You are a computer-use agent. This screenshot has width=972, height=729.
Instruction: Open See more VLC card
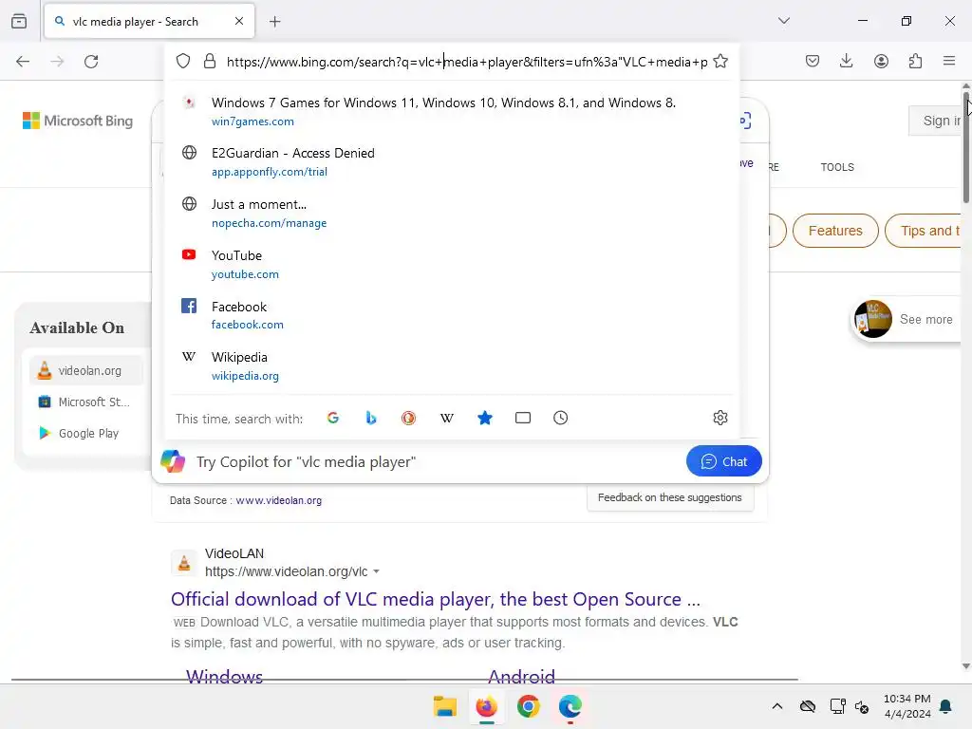[907, 319]
